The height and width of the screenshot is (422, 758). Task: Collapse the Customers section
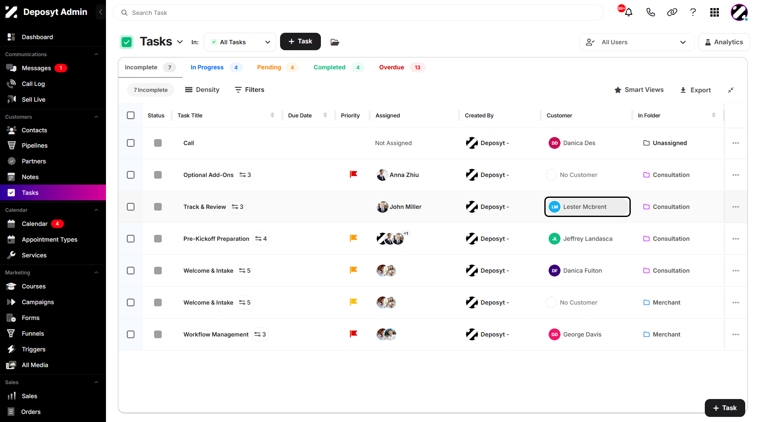(x=96, y=117)
